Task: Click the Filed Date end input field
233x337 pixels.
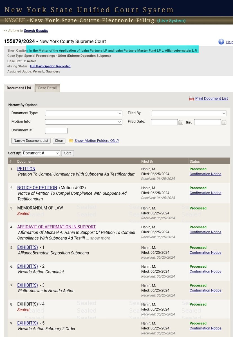Action: pos(207,122)
